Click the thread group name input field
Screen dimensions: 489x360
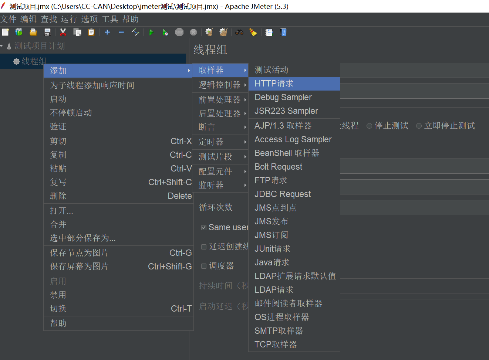pos(414,70)
